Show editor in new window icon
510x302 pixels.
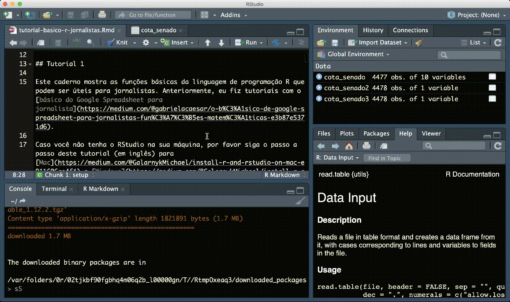coord(41,42)
